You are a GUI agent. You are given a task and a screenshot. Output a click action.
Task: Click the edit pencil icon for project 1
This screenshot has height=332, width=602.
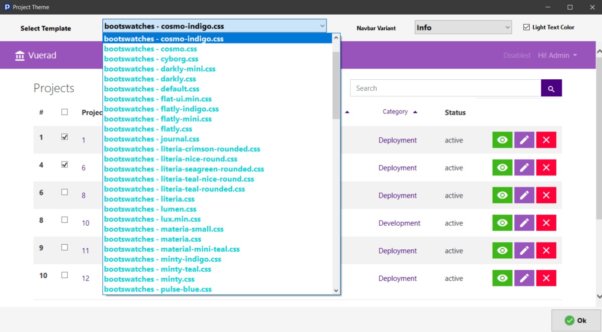pyautogui.click(x=524, y=140)
